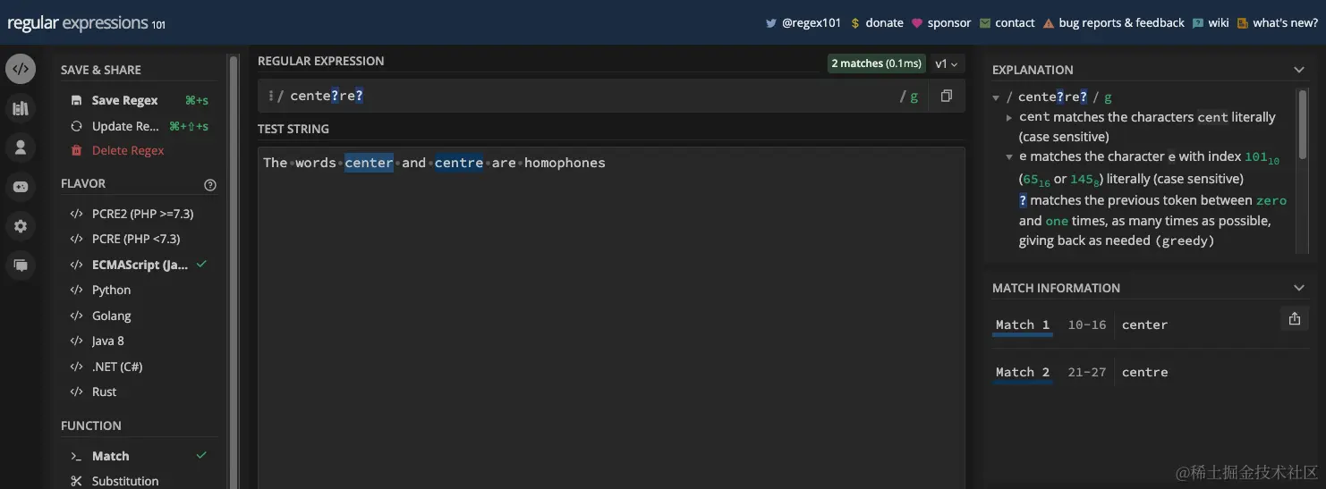Collapse the Match Information panel chevron
The height and width of the screenshot is (489, 1326).
tap(1299, 288)
